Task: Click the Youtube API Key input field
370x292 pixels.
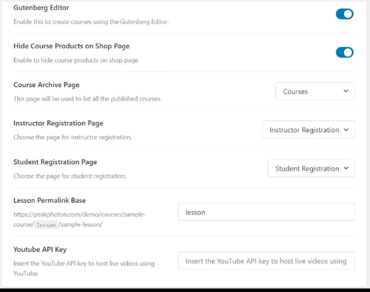Action: tap(266, 261)
